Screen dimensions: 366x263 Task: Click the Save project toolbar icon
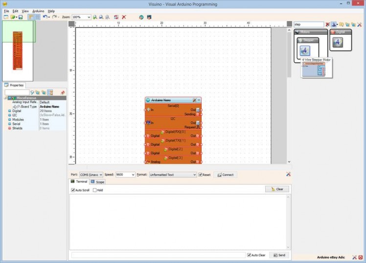point(21,17)
